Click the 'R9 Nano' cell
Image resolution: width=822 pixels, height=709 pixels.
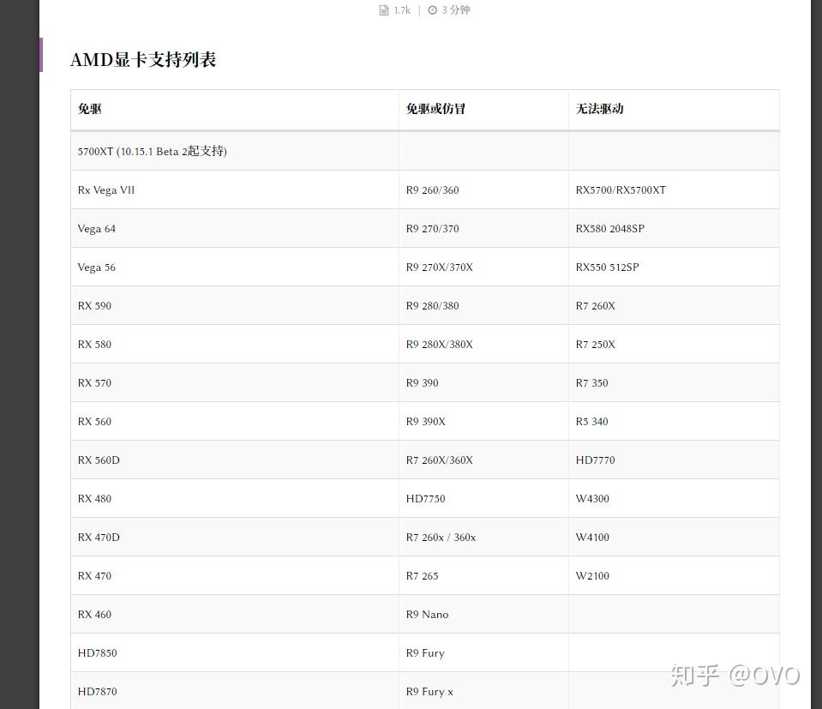[483, 614]
